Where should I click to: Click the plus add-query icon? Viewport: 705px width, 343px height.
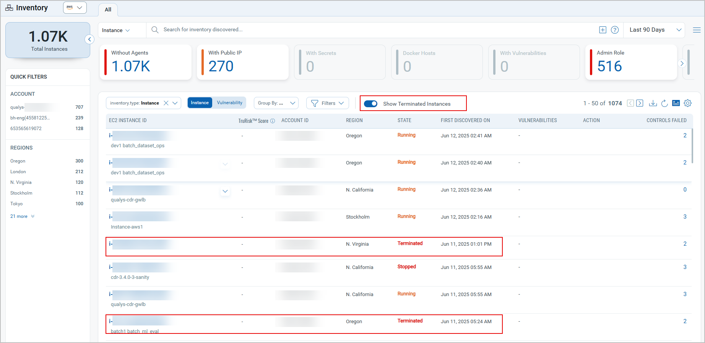coord(603,30)
